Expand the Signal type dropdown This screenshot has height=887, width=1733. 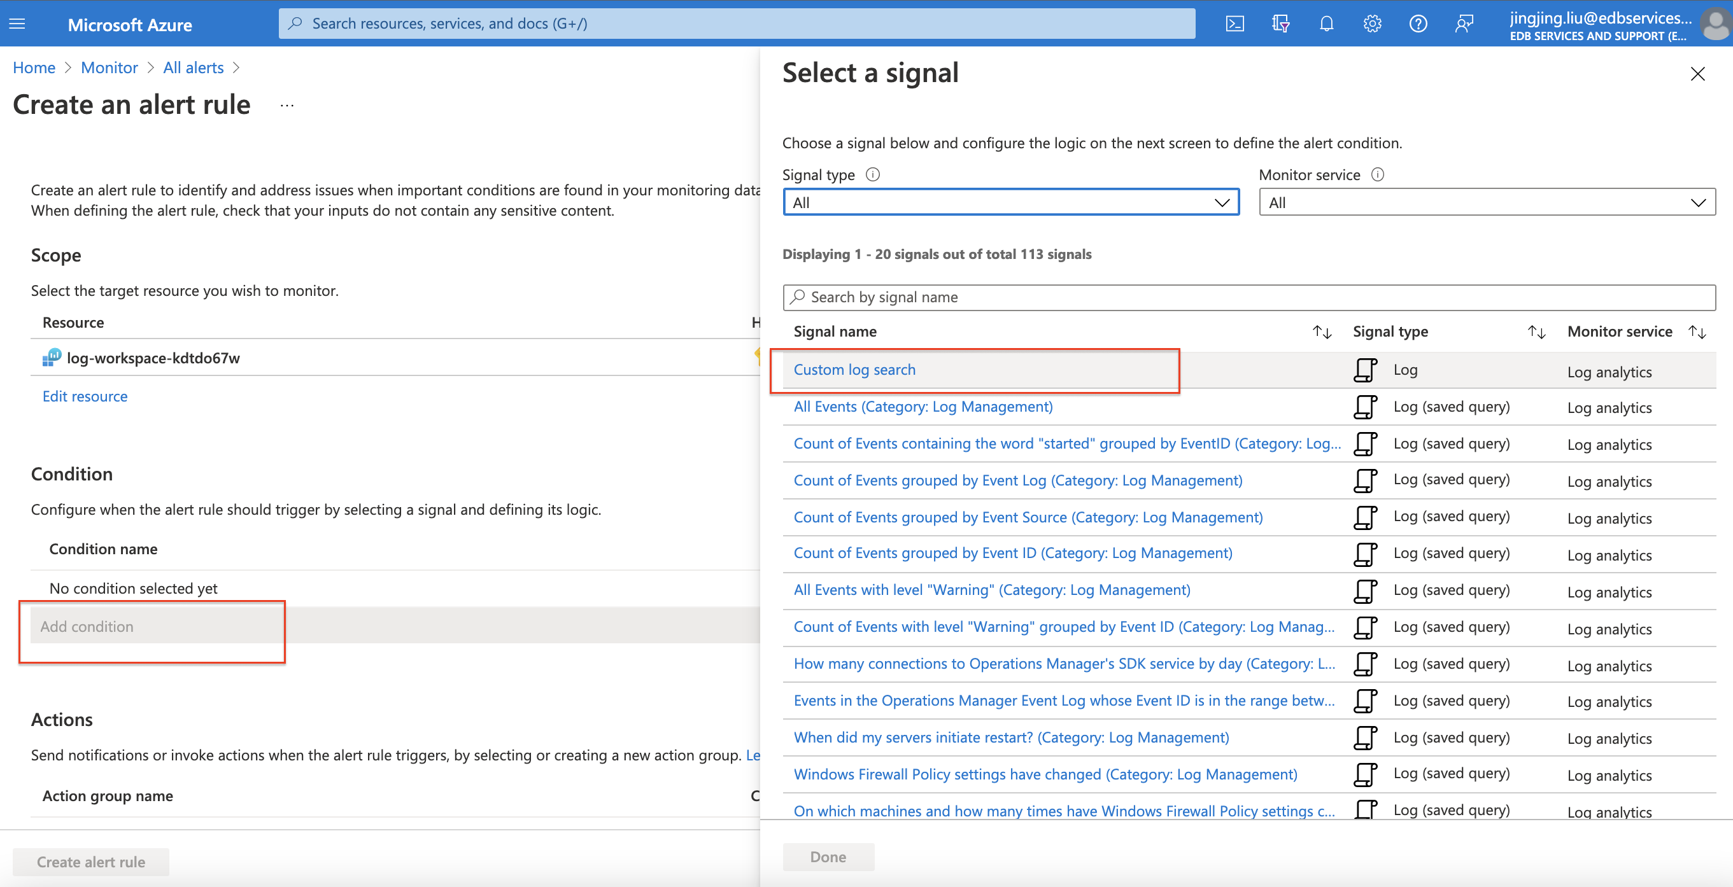1010,202
